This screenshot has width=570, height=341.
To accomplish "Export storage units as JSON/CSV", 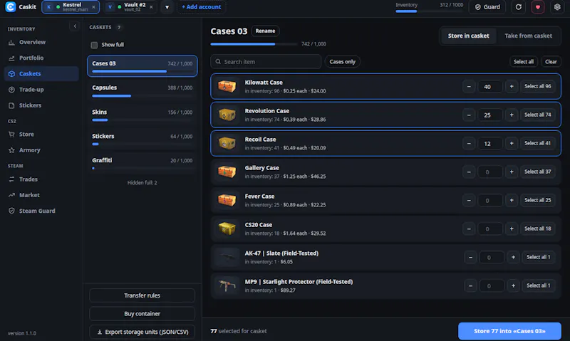I will click(x=142, y=332).
